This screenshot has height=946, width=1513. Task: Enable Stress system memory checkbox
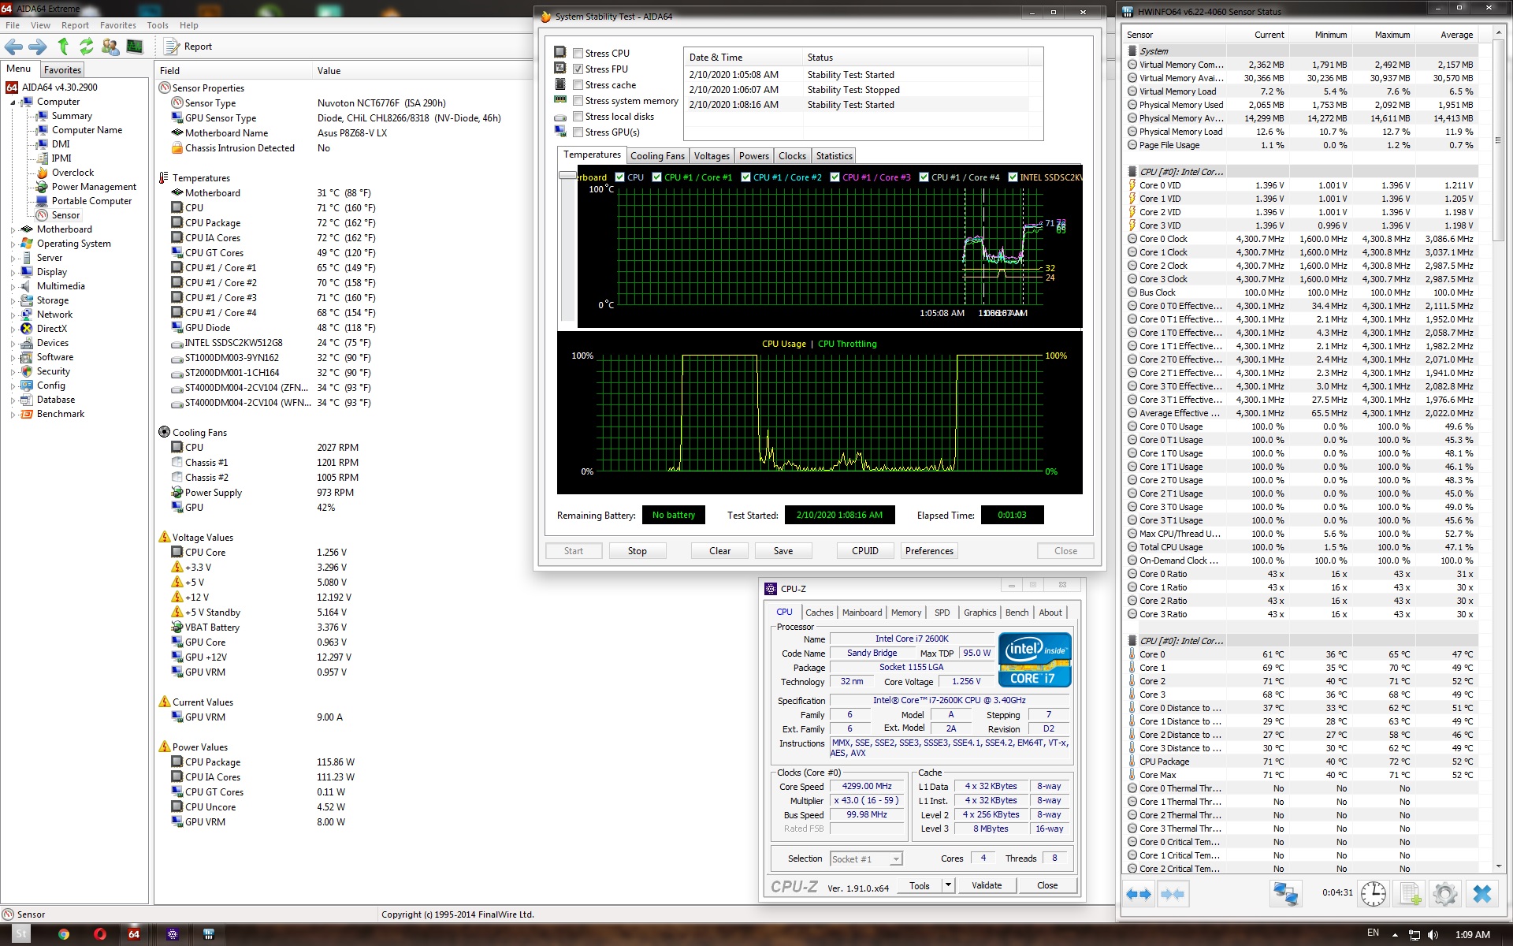click(578, 101)
